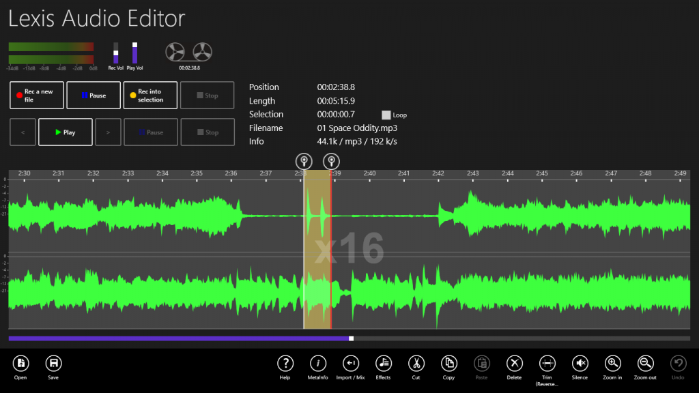Record into the current selection
The width and height of the screenshot is (699, 393).
pyautogui.click(x=149, y=95)
